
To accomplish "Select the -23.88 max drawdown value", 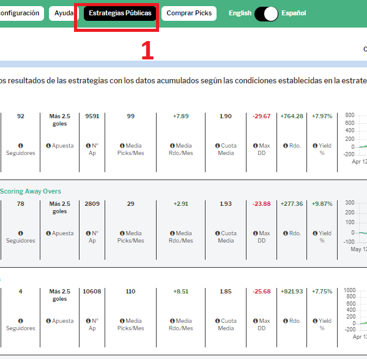I will [261, 204].
